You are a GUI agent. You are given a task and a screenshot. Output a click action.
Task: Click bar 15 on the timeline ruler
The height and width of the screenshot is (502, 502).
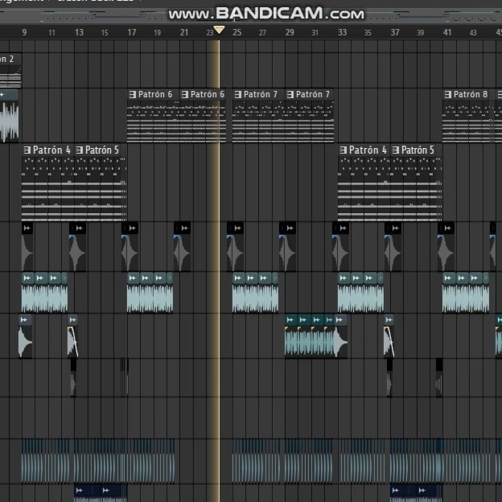coord(105,33)
